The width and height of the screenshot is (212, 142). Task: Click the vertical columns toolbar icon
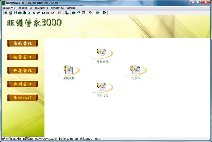point(60,13)
